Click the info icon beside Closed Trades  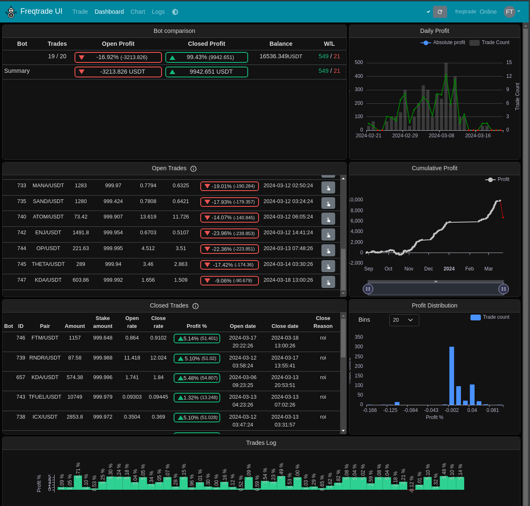pyautogui.click(x=195, y=306)
